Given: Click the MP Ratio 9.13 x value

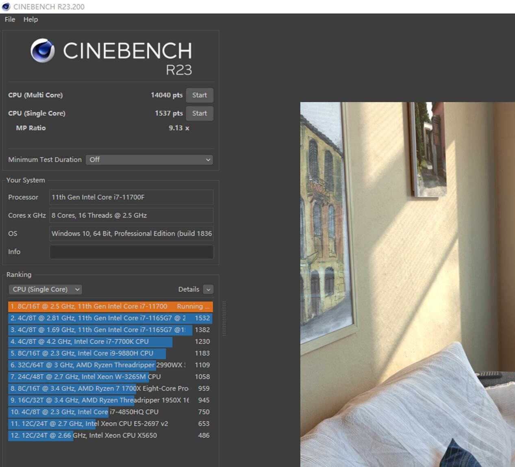Looking at the screenshot, I should 179,128.
